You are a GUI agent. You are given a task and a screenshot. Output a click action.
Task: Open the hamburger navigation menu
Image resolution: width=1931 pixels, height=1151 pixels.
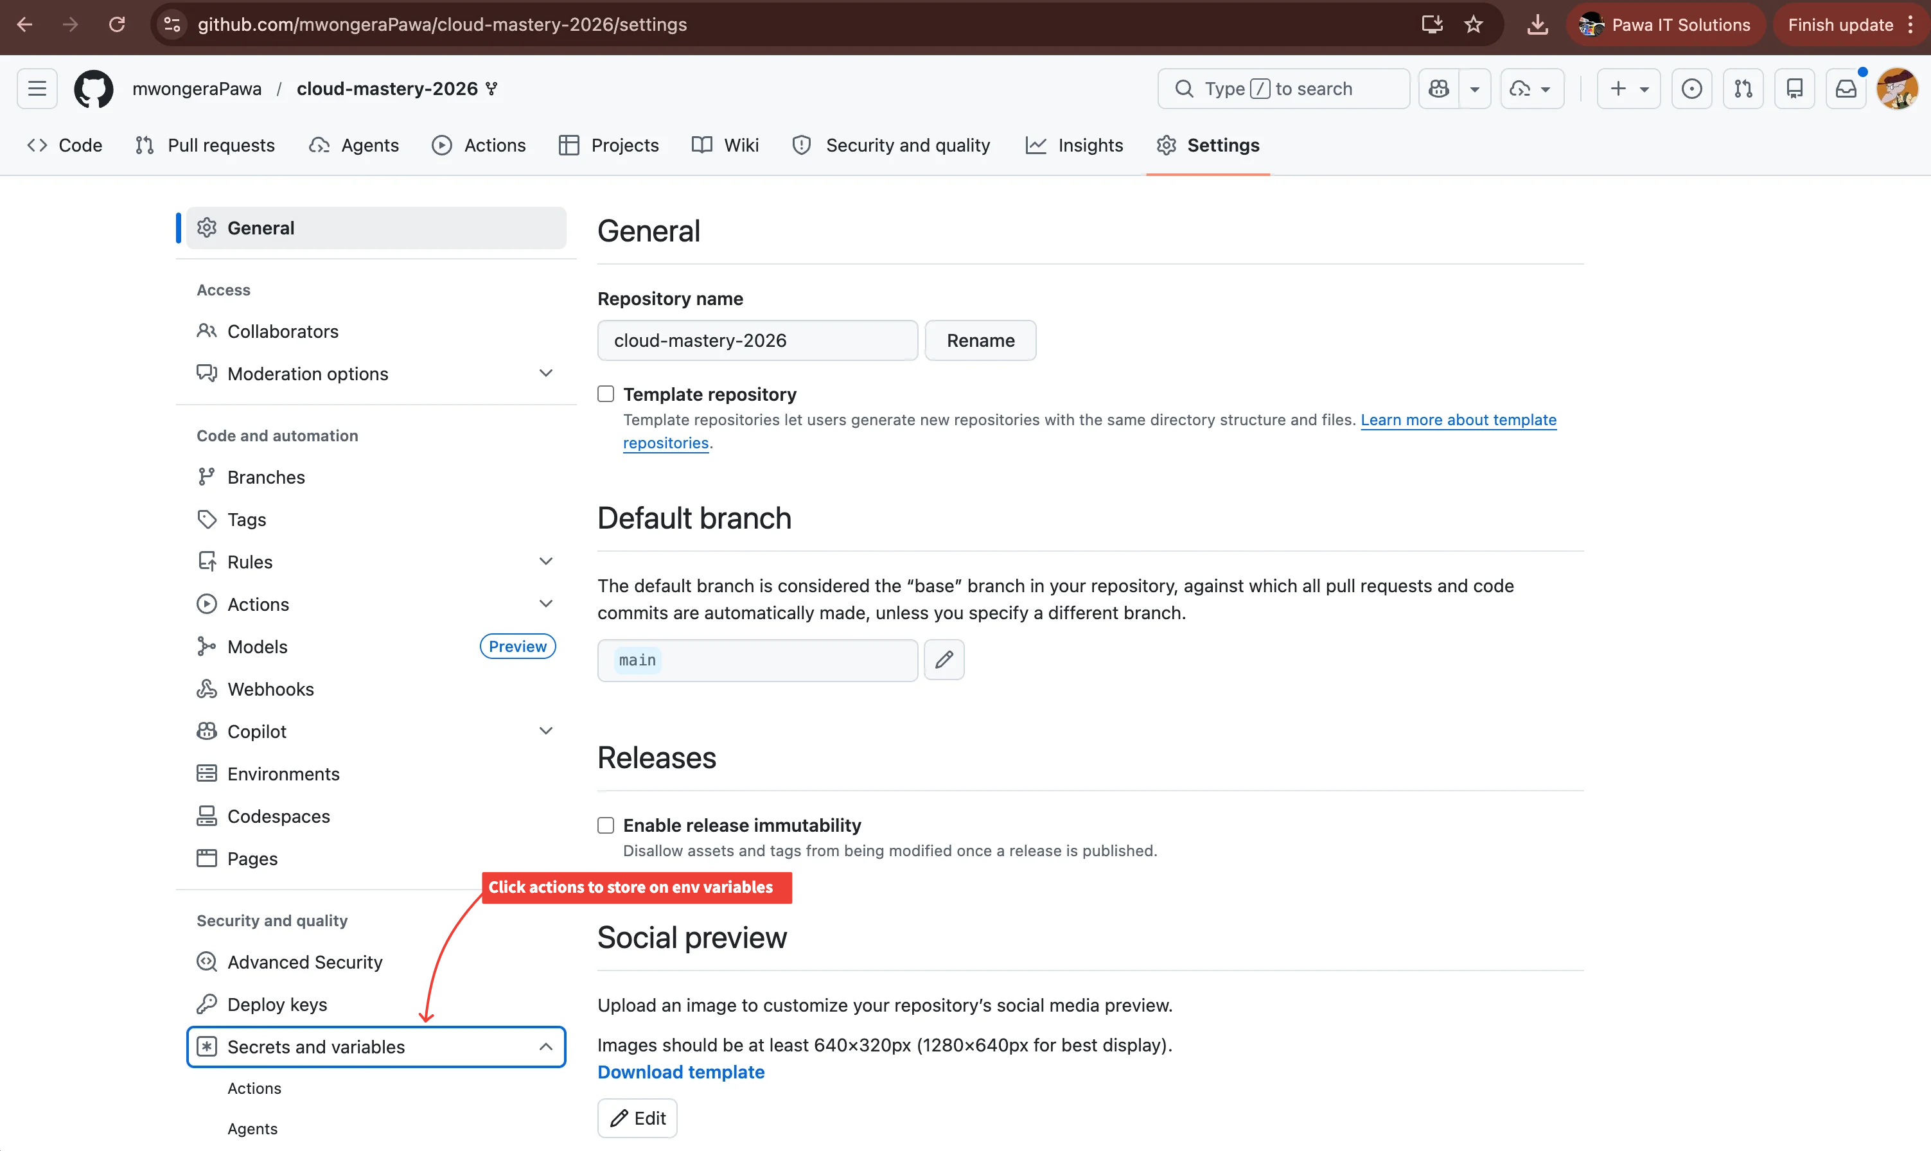click(37, 89)
